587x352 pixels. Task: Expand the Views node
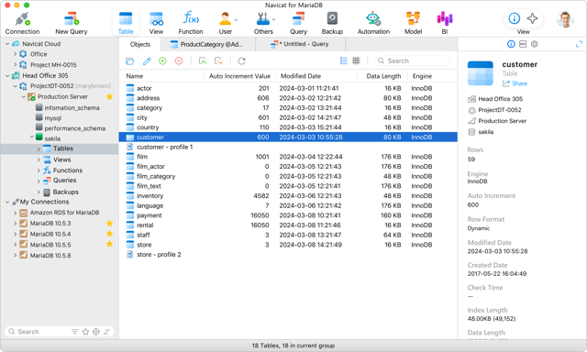(39, 159)
